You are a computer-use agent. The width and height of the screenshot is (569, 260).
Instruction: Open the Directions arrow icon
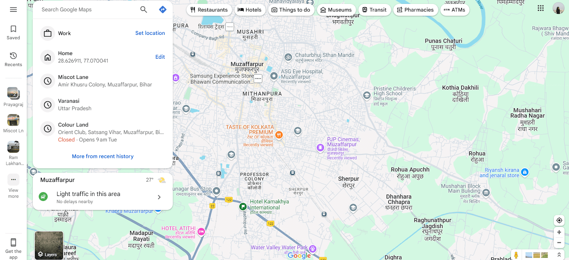(x=163, y=10)
